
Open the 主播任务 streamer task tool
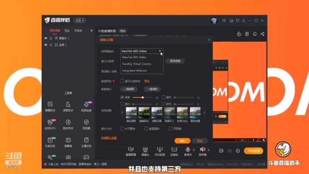(x=86, y=142)
